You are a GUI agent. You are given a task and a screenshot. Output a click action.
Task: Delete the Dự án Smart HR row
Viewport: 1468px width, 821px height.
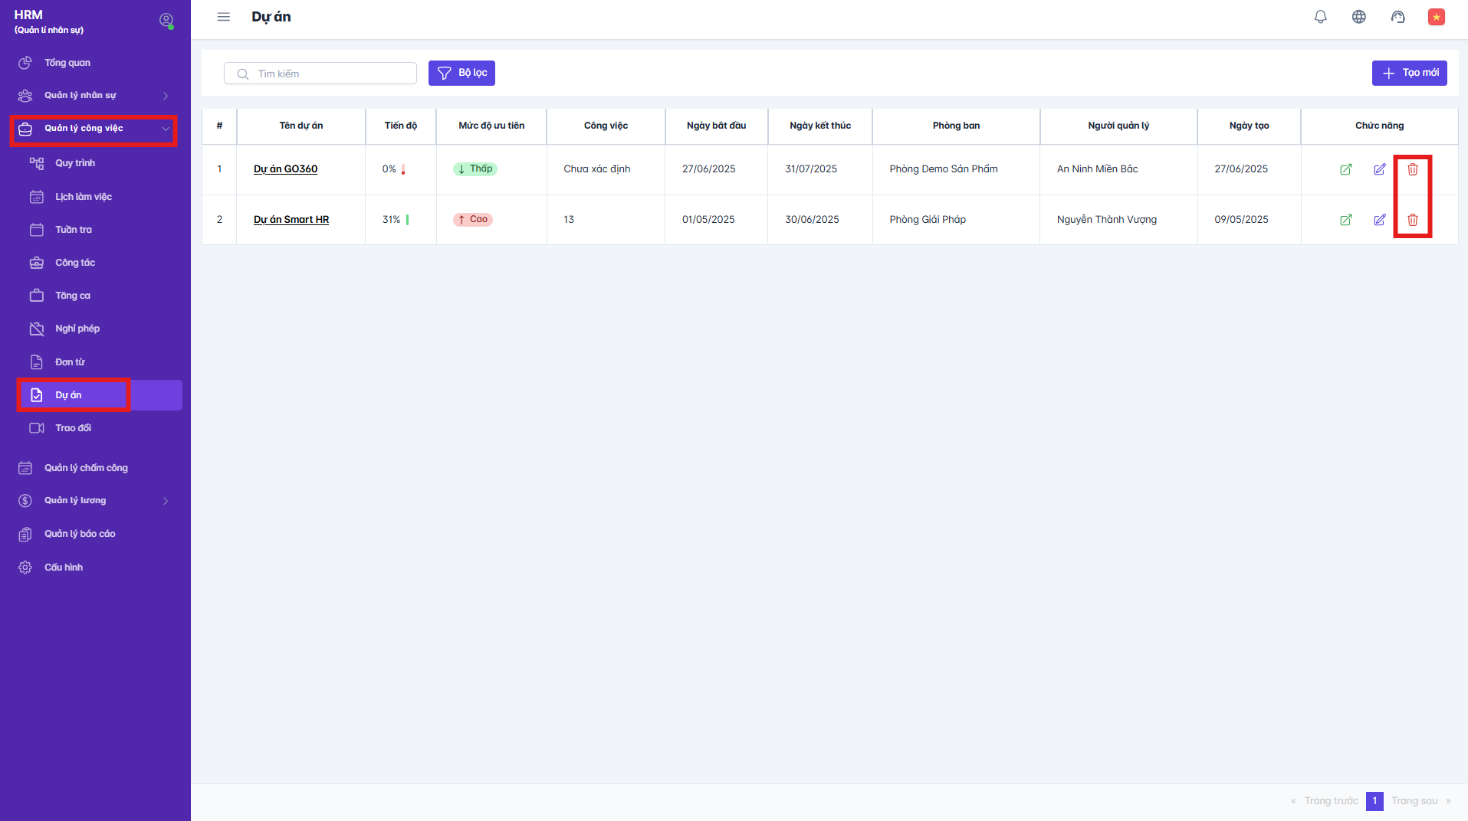coord(1412,220)
